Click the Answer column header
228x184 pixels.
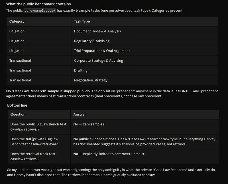click(x=80, y=114)
